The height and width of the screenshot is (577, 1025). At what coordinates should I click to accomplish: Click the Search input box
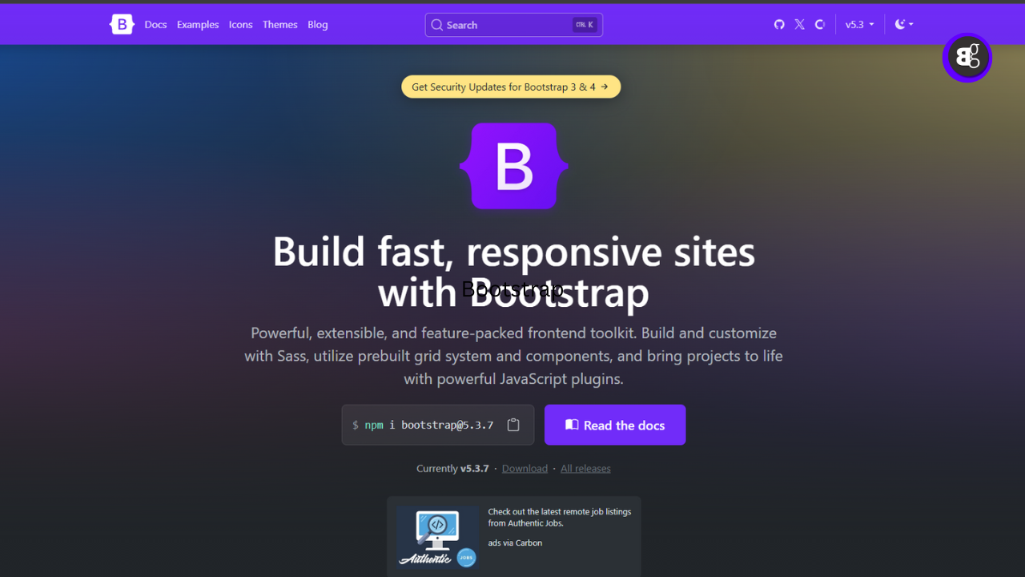coord(513,25)
